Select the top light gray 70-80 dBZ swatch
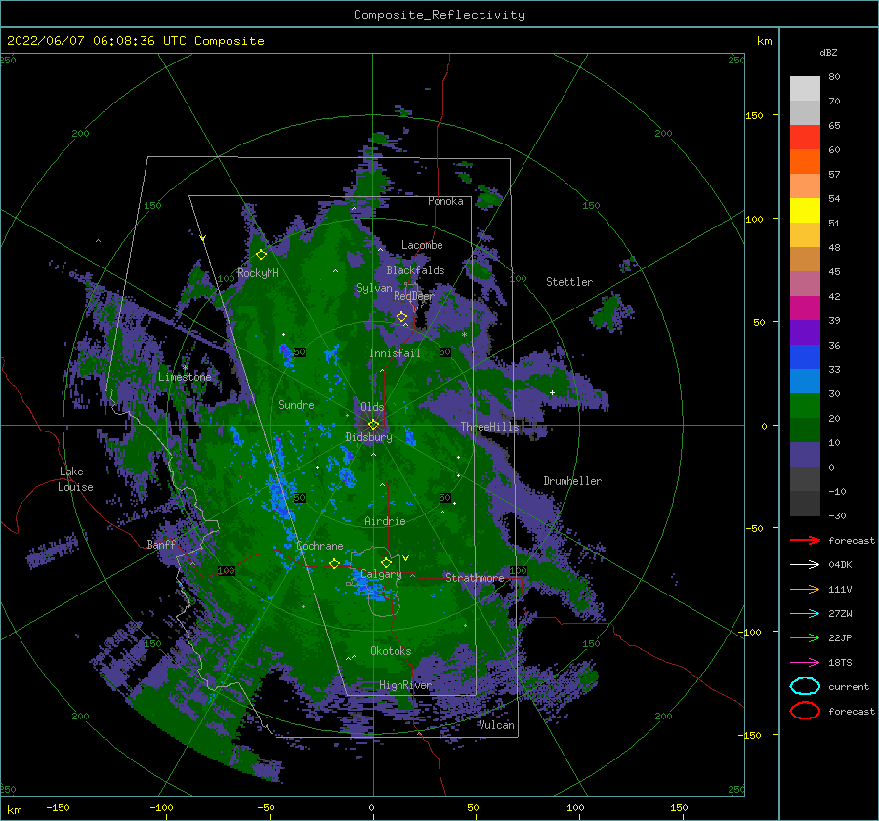 click(x=805, y=89)
